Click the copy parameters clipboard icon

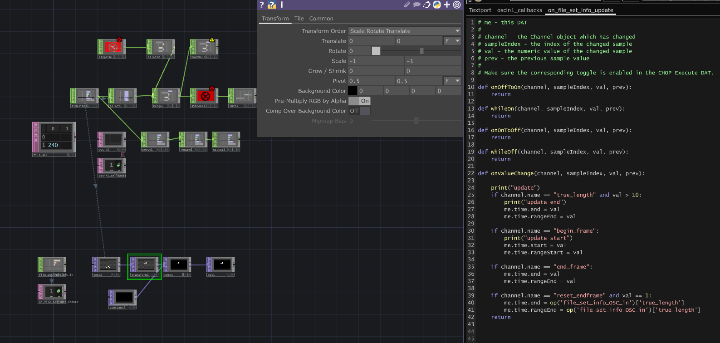point(427,5)
